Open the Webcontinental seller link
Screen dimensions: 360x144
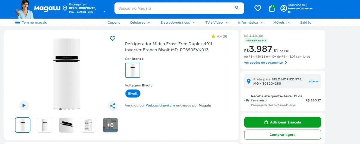159,106
